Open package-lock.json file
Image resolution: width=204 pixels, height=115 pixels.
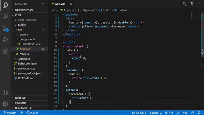pos(30,73)
